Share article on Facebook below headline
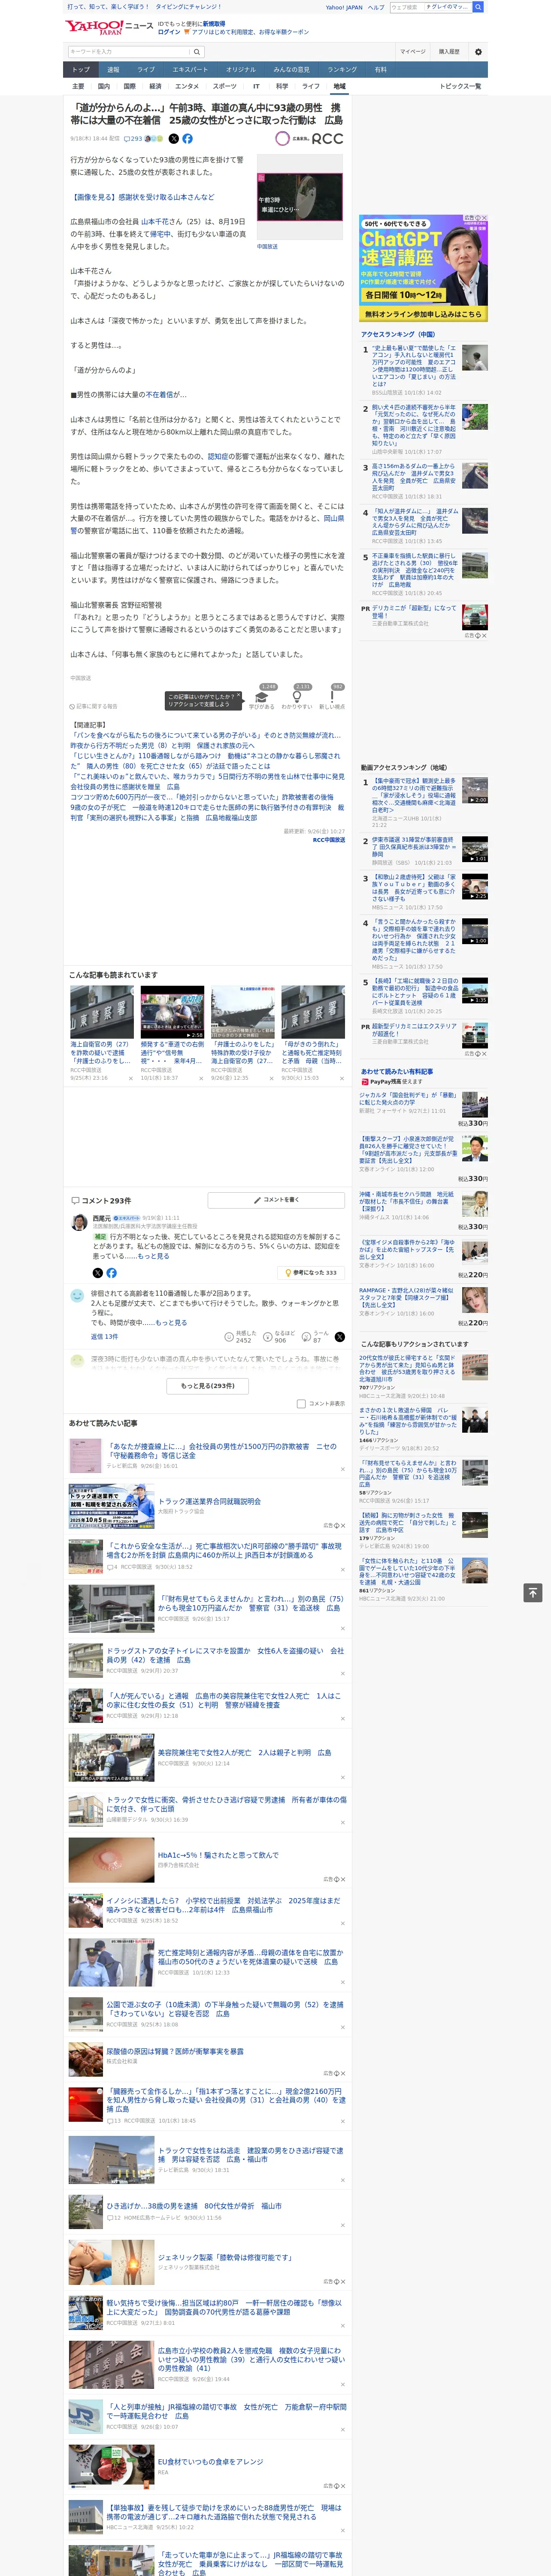 187,139
